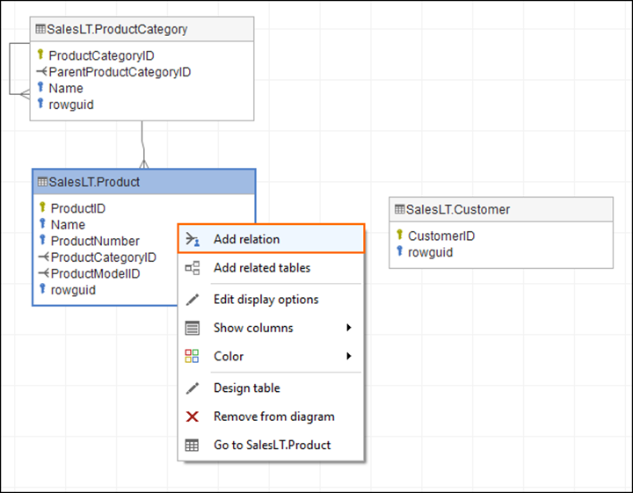Select Design table menu entry
The height and width of the screenshot is (493, 633).
(247, 388)
